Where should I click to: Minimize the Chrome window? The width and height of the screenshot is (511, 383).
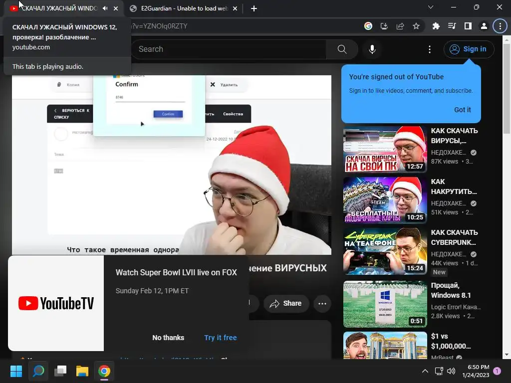coord(453,7)
